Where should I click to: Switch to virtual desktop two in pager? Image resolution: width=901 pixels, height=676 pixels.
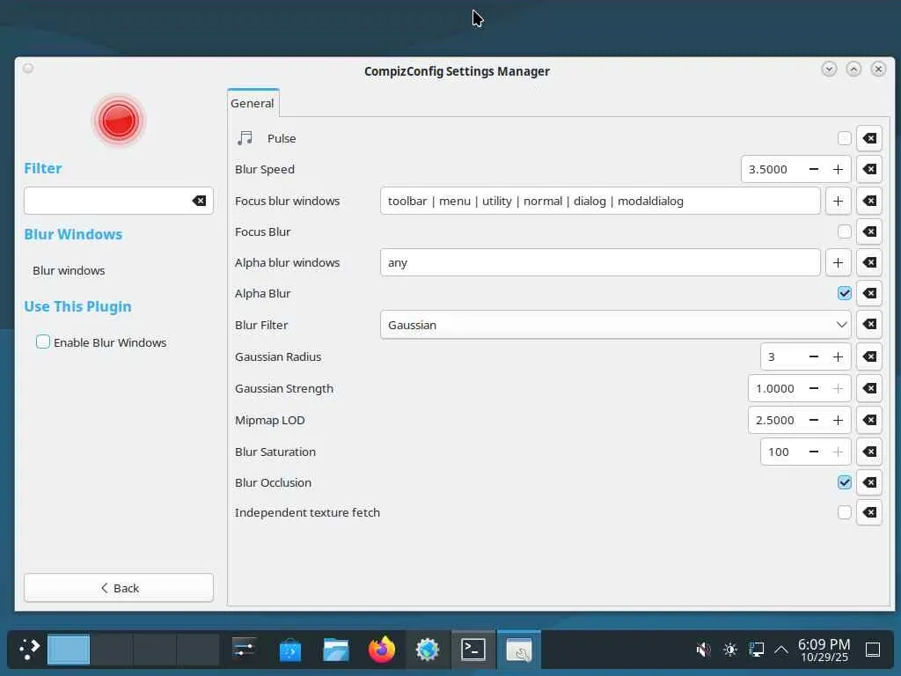pyautogui.click(x=112, y=650)
